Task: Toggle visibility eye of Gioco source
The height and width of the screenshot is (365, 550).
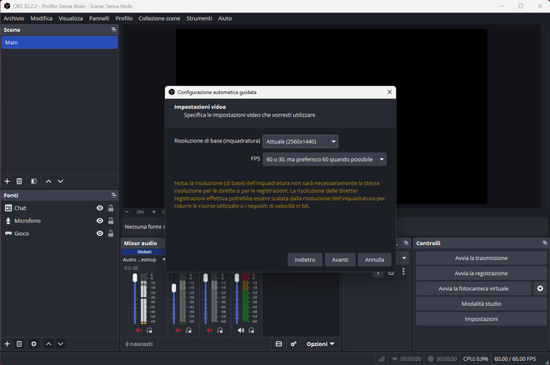Action: click(x=100, y=233)
